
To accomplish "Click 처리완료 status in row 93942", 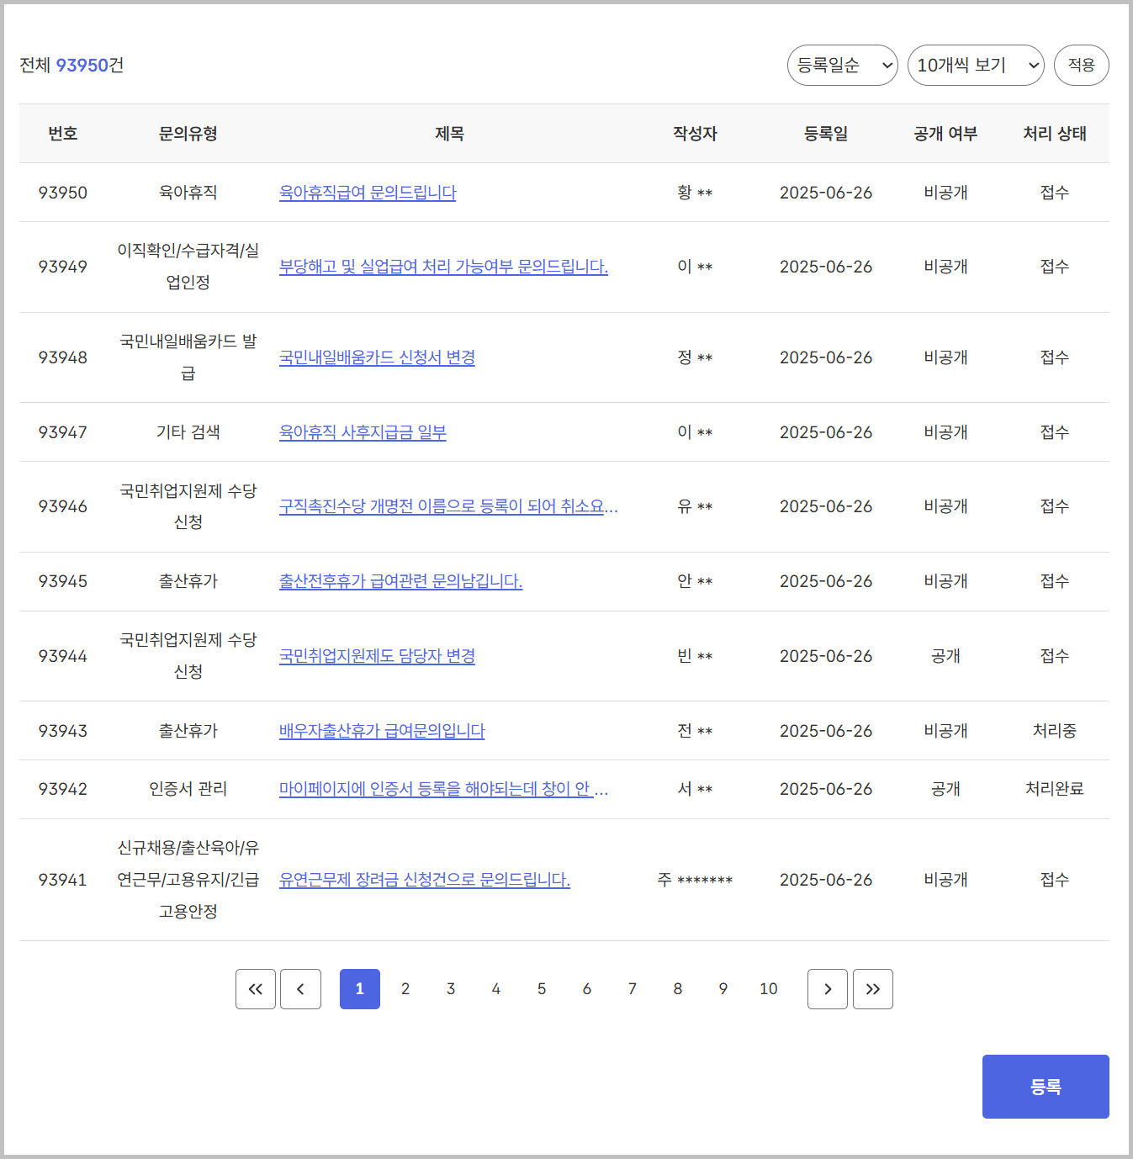I will tap(1055, 789).
